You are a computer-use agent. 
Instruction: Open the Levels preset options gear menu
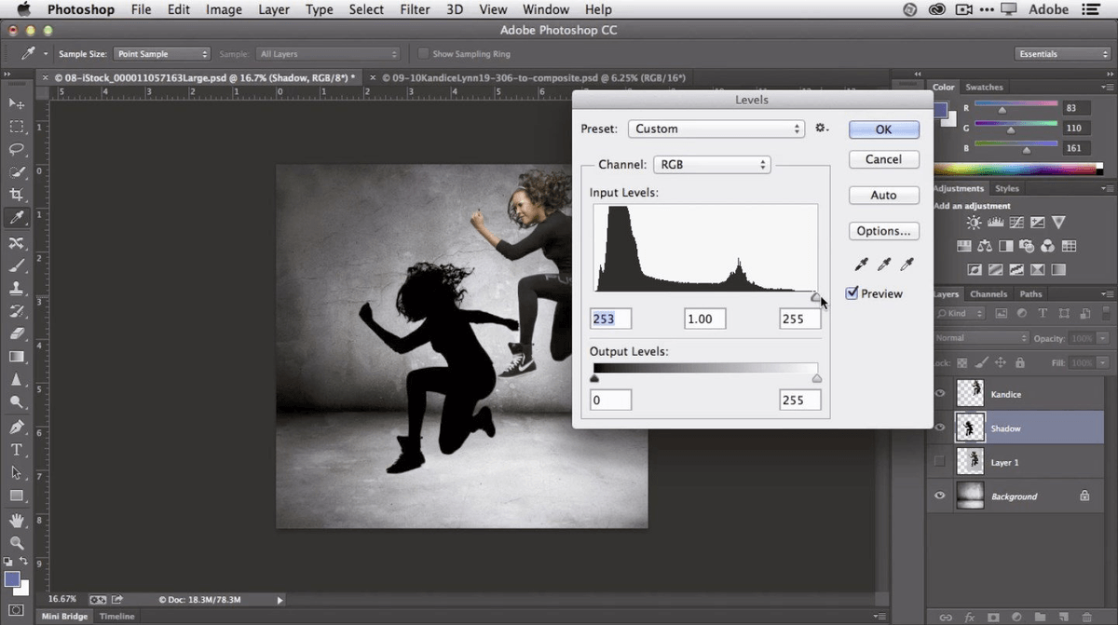point(821,128)
